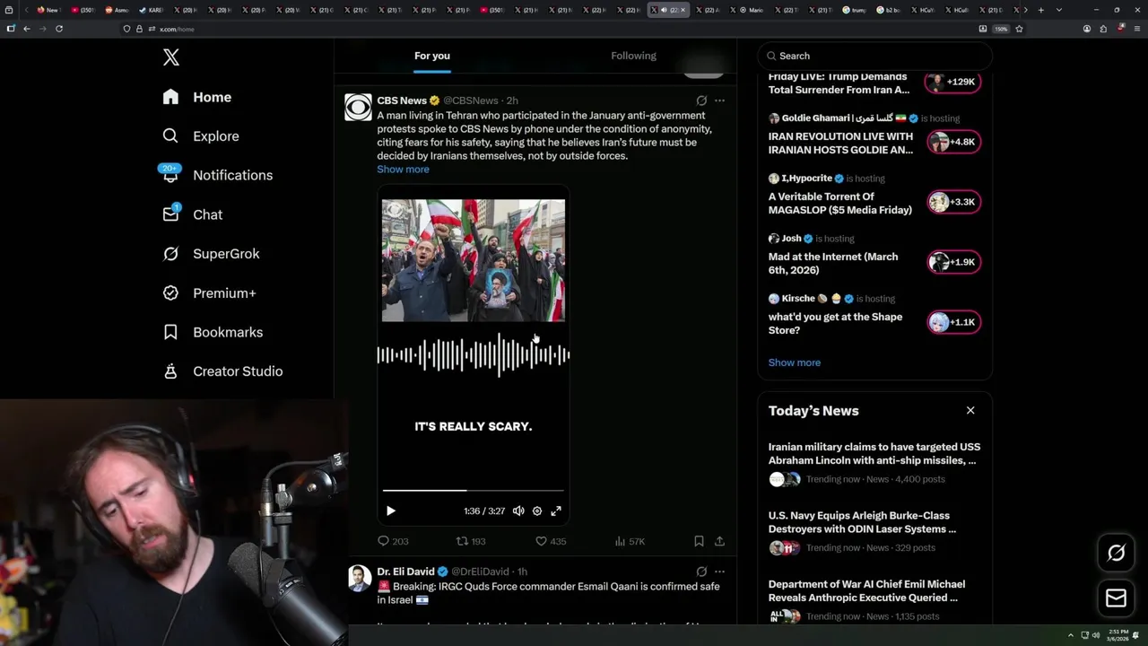Open the floating messages envelope button
Image resolution: width=1148 pixels, height=646 pixels.
(x=1116, y=598)
